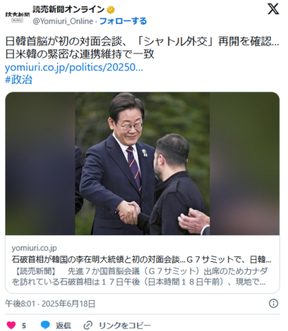Image resolution: width=288 pixels, height=331 pixels.
Task: Open the account name 読売新聞オンライン
Action: 68,9
